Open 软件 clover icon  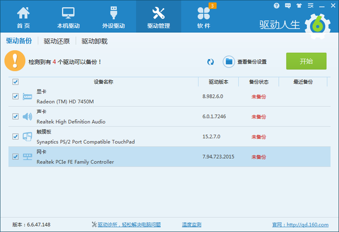203,14
